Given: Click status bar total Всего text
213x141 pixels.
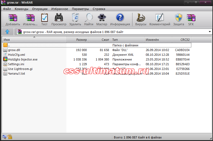Looking at the screenshot, I should [x=138, y=137].
